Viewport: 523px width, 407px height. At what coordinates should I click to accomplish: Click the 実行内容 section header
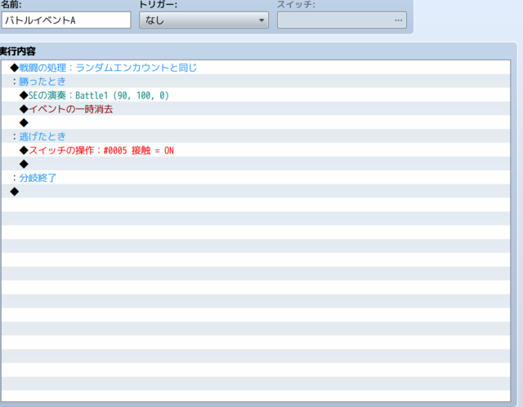click(x=17, y=51)
